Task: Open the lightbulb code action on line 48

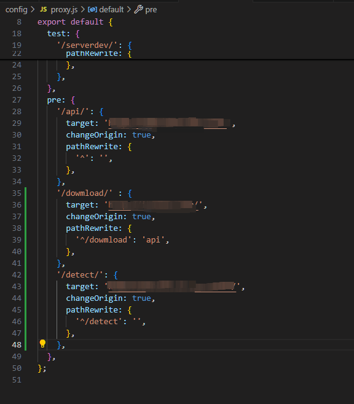Action: point(42,343)
